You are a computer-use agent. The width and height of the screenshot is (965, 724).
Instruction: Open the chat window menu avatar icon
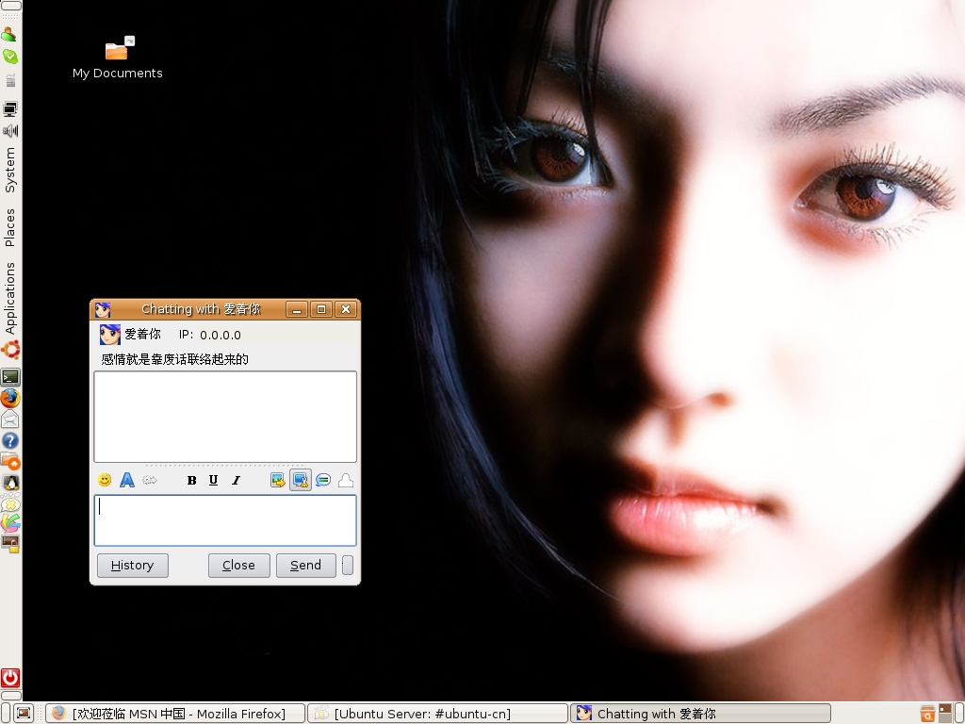click(x=103, y=309)
